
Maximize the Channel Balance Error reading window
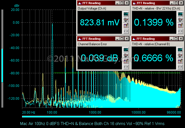point(122,39)
